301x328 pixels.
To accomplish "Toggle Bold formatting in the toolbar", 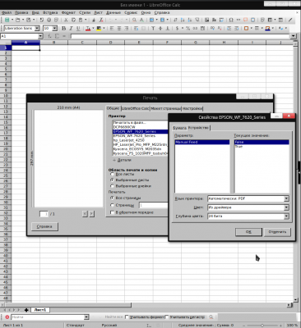I will tap(63, 28).
